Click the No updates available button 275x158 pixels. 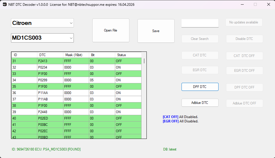pyautogui.click(x=244, y=22)
